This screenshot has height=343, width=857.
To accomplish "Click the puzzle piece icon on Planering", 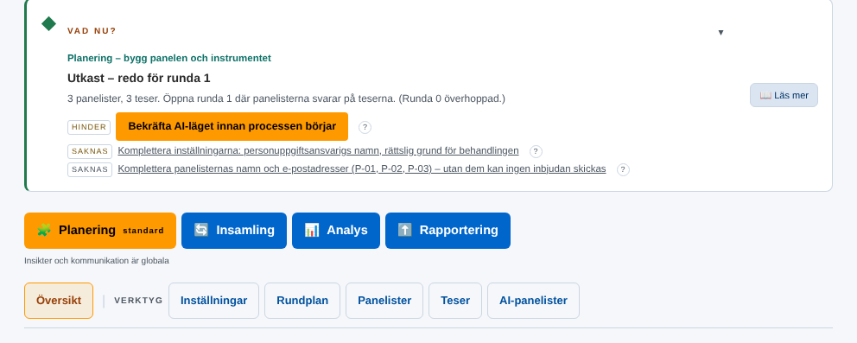I will [44, 231].
